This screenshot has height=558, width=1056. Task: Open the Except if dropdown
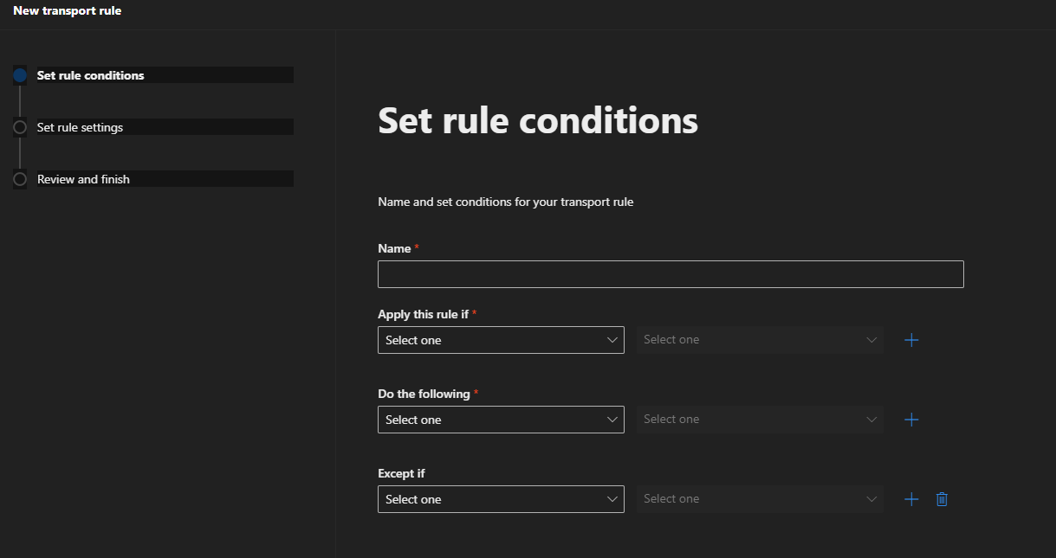tap(501, 499)
